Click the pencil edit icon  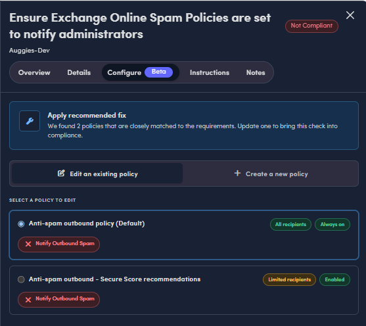click(x=61, y=174)
